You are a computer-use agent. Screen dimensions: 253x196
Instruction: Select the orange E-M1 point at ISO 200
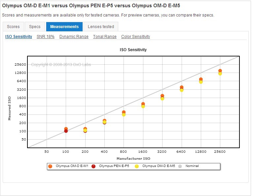coord(85,129)
